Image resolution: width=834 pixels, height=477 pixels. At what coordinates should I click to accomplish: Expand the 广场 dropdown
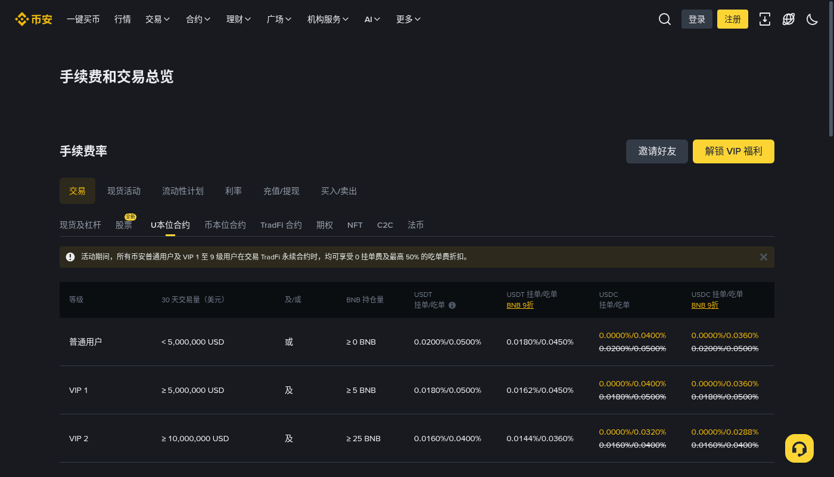279,19
